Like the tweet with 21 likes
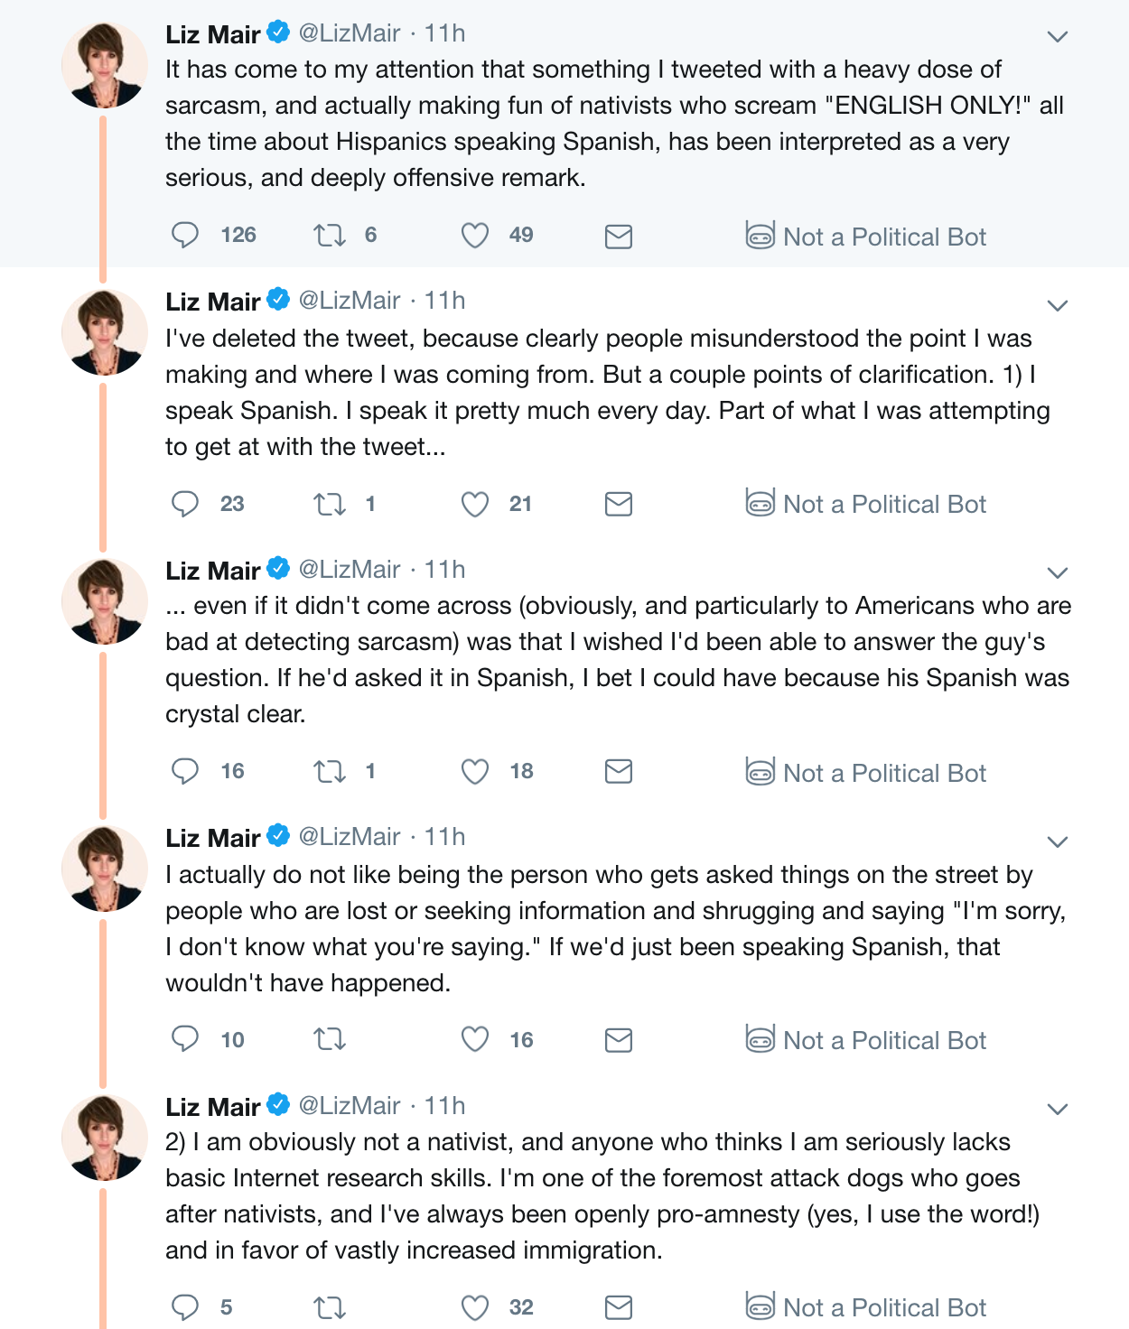Screen dimensions: 1129x1329 tap(475, 504)
